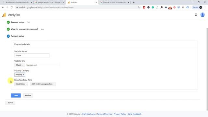Click the Previous button
Image resolution: width=208 pixels, height=117 pixels.
pos(28,95)
